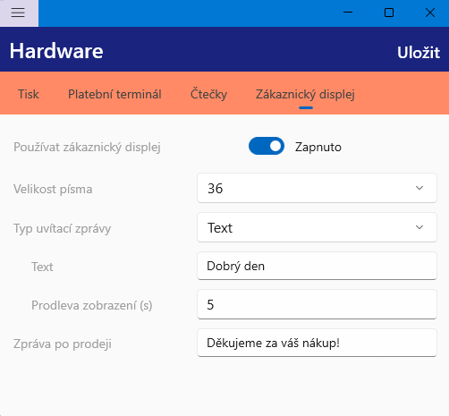Click the Prodleva zobrazení delay field
This screenshot has width=449, height=416.
(317, 304)
